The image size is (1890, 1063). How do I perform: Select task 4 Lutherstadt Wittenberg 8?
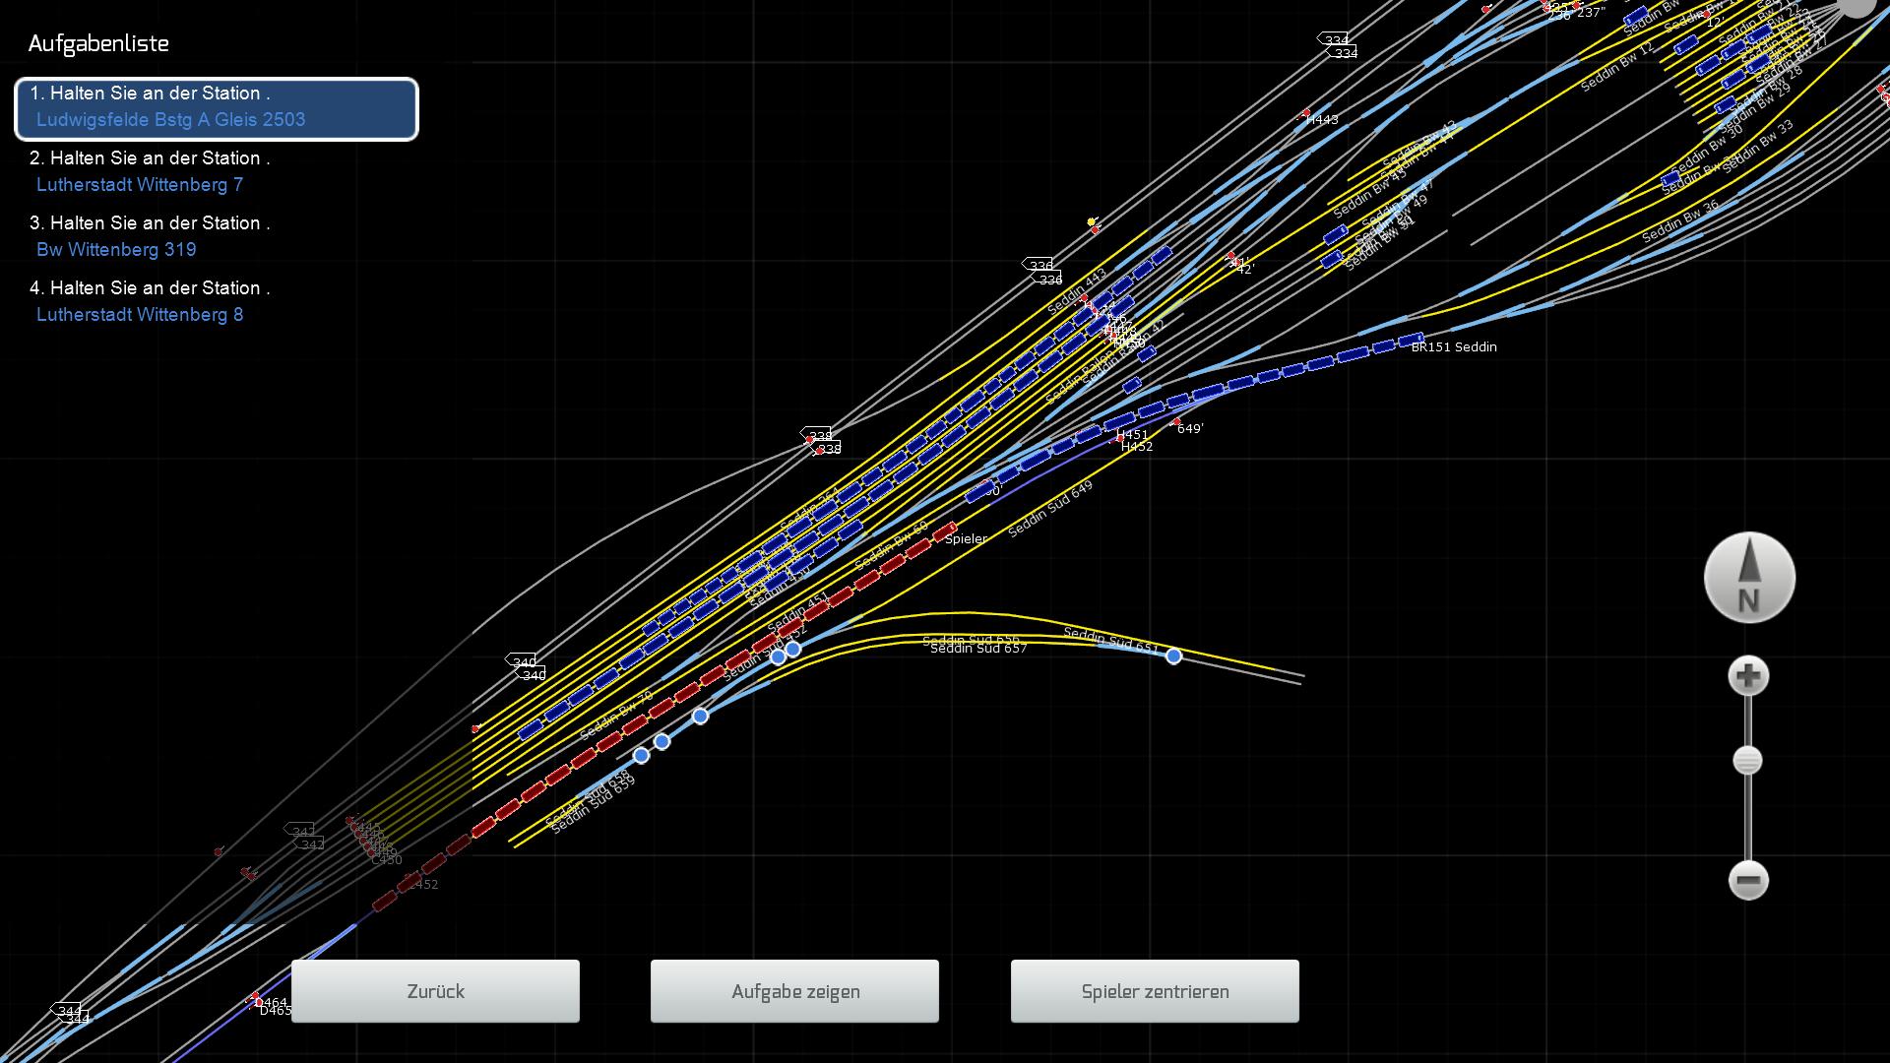coord(140,314)
